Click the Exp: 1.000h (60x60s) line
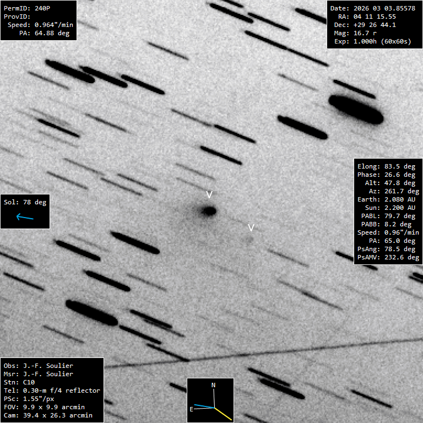Image resolution: width=423 pixels, height=423 pixels. point(373,41)
